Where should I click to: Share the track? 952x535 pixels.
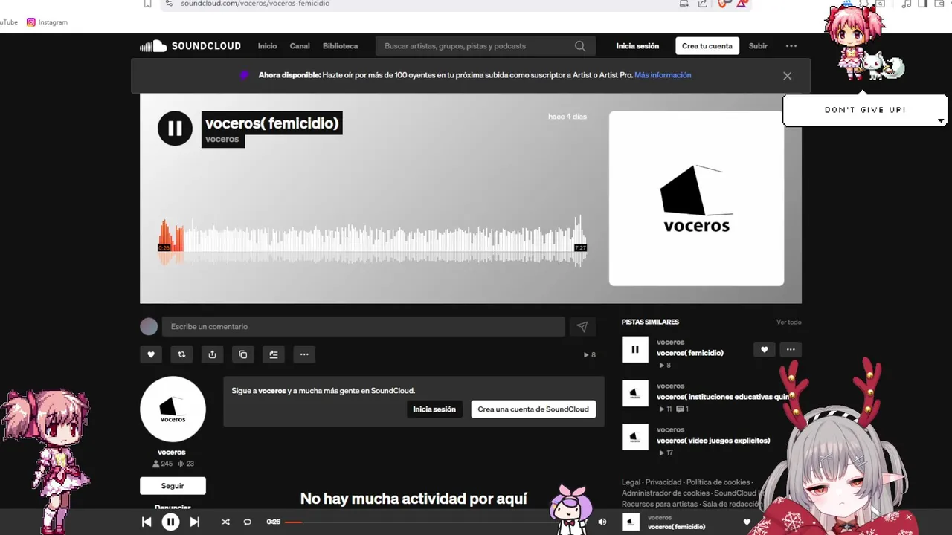[x=212, y=354]
